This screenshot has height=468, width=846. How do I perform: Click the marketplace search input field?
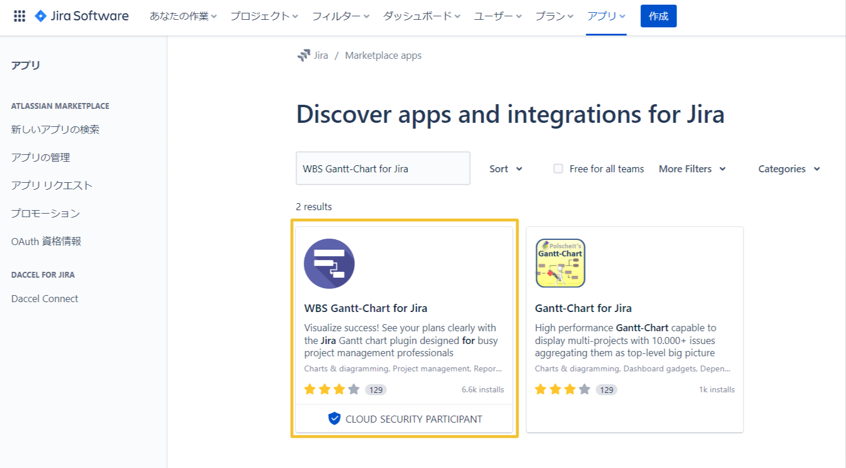point(383,168)
